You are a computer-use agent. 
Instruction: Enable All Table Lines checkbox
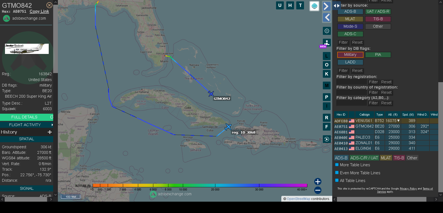[x=337, y=180]
